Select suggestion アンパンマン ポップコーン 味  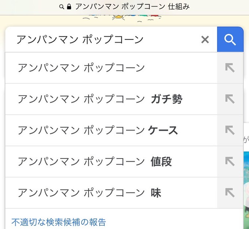click(111, 193)
